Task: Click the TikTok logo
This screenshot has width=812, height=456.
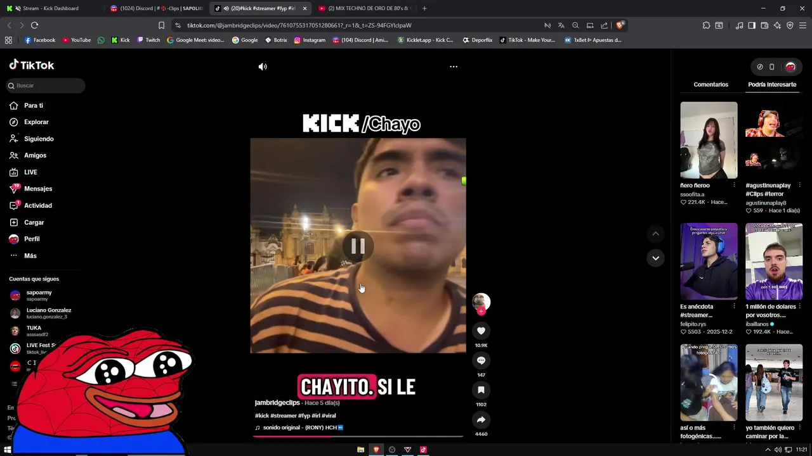Action: [x=32, y=65]
